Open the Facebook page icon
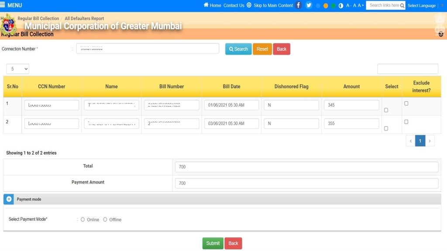The height and width of the screenshot is (251, 447). 298,5
